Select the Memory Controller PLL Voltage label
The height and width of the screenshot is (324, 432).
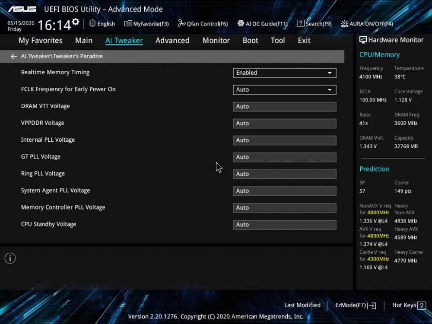coord(63,207)
